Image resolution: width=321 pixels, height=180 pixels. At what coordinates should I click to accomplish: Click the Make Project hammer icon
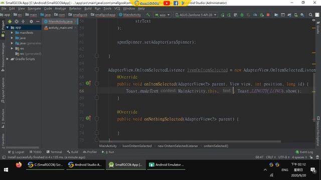(148, 14)
